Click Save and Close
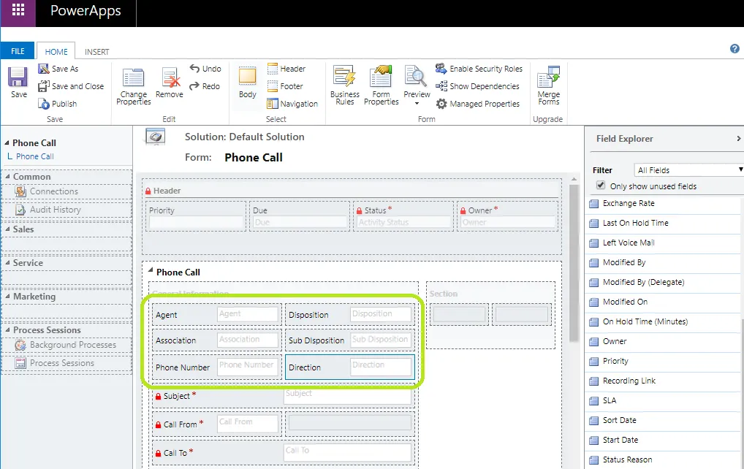744x469 pixels. tap(71, 86)
